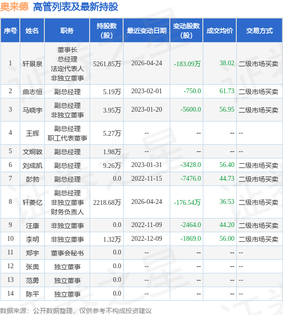
Task: Click the holdings value 9.26万
Action: click(112, 166)
